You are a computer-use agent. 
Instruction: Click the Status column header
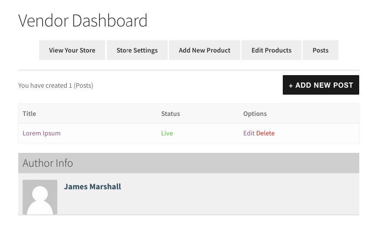tap(171, 113)
